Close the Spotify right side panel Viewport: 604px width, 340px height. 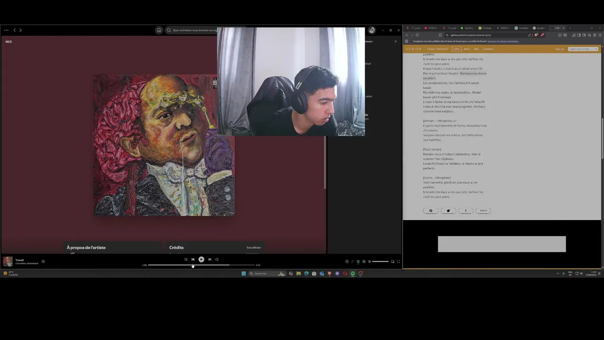coord(395,42)
